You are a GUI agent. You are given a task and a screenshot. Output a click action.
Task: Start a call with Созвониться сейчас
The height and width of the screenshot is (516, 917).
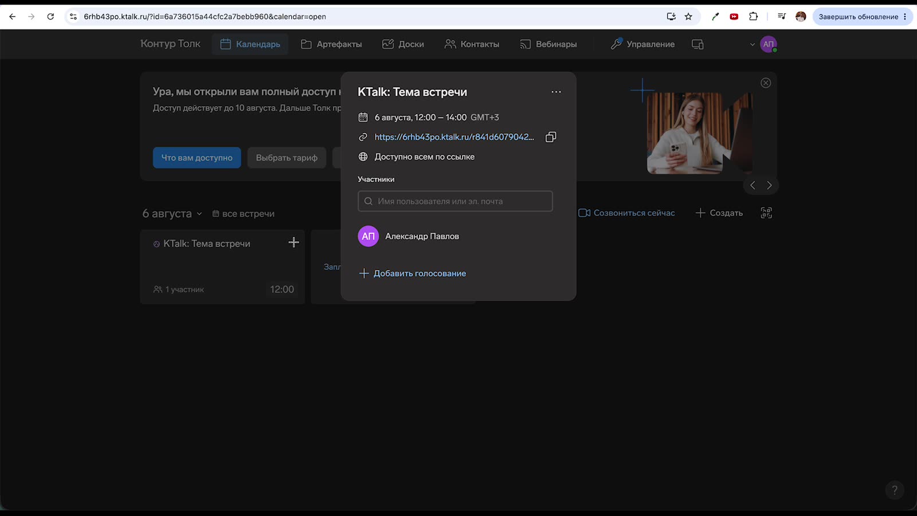[626, 213]
